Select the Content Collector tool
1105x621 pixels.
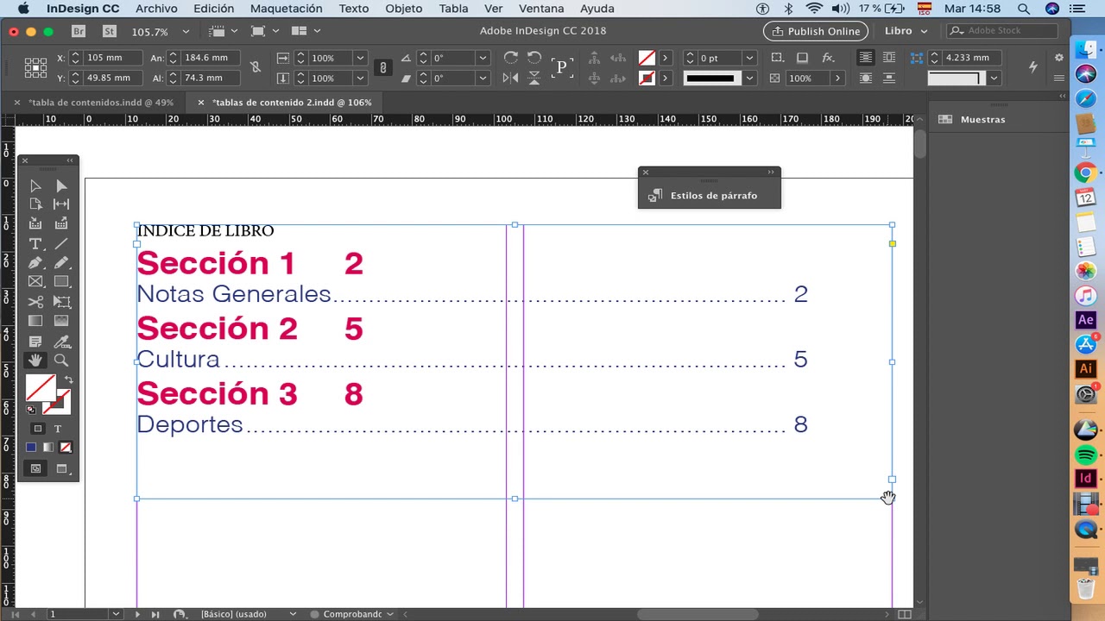coord(35,224)
